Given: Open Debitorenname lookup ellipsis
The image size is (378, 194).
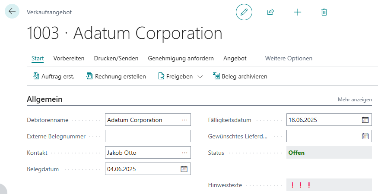Looking at the screenshot, I should [x=184, y=120].
